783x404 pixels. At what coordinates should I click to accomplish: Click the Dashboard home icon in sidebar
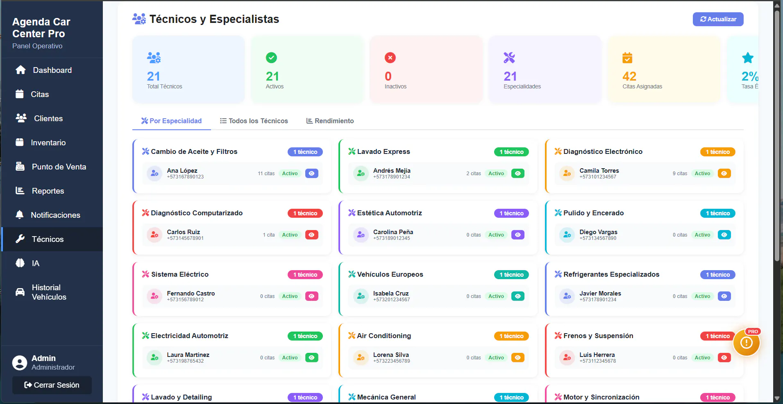point(20,70)
